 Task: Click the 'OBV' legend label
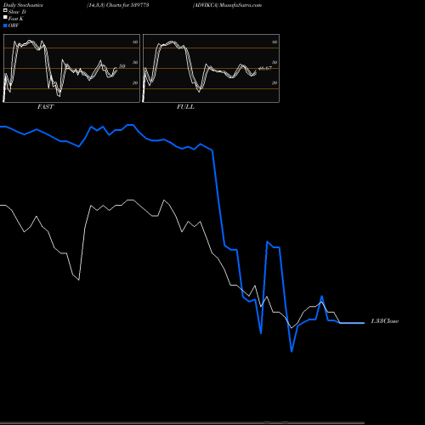14,25
